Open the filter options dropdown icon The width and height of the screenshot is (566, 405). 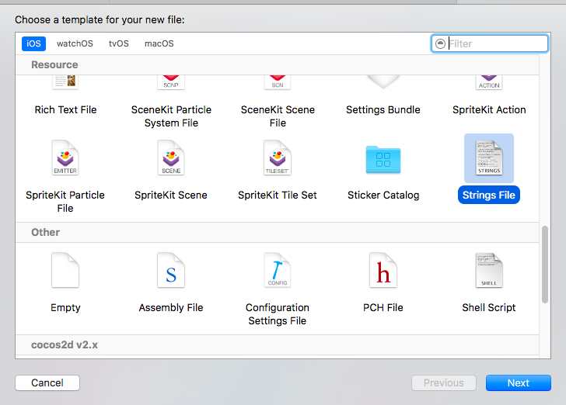(441, 43)
